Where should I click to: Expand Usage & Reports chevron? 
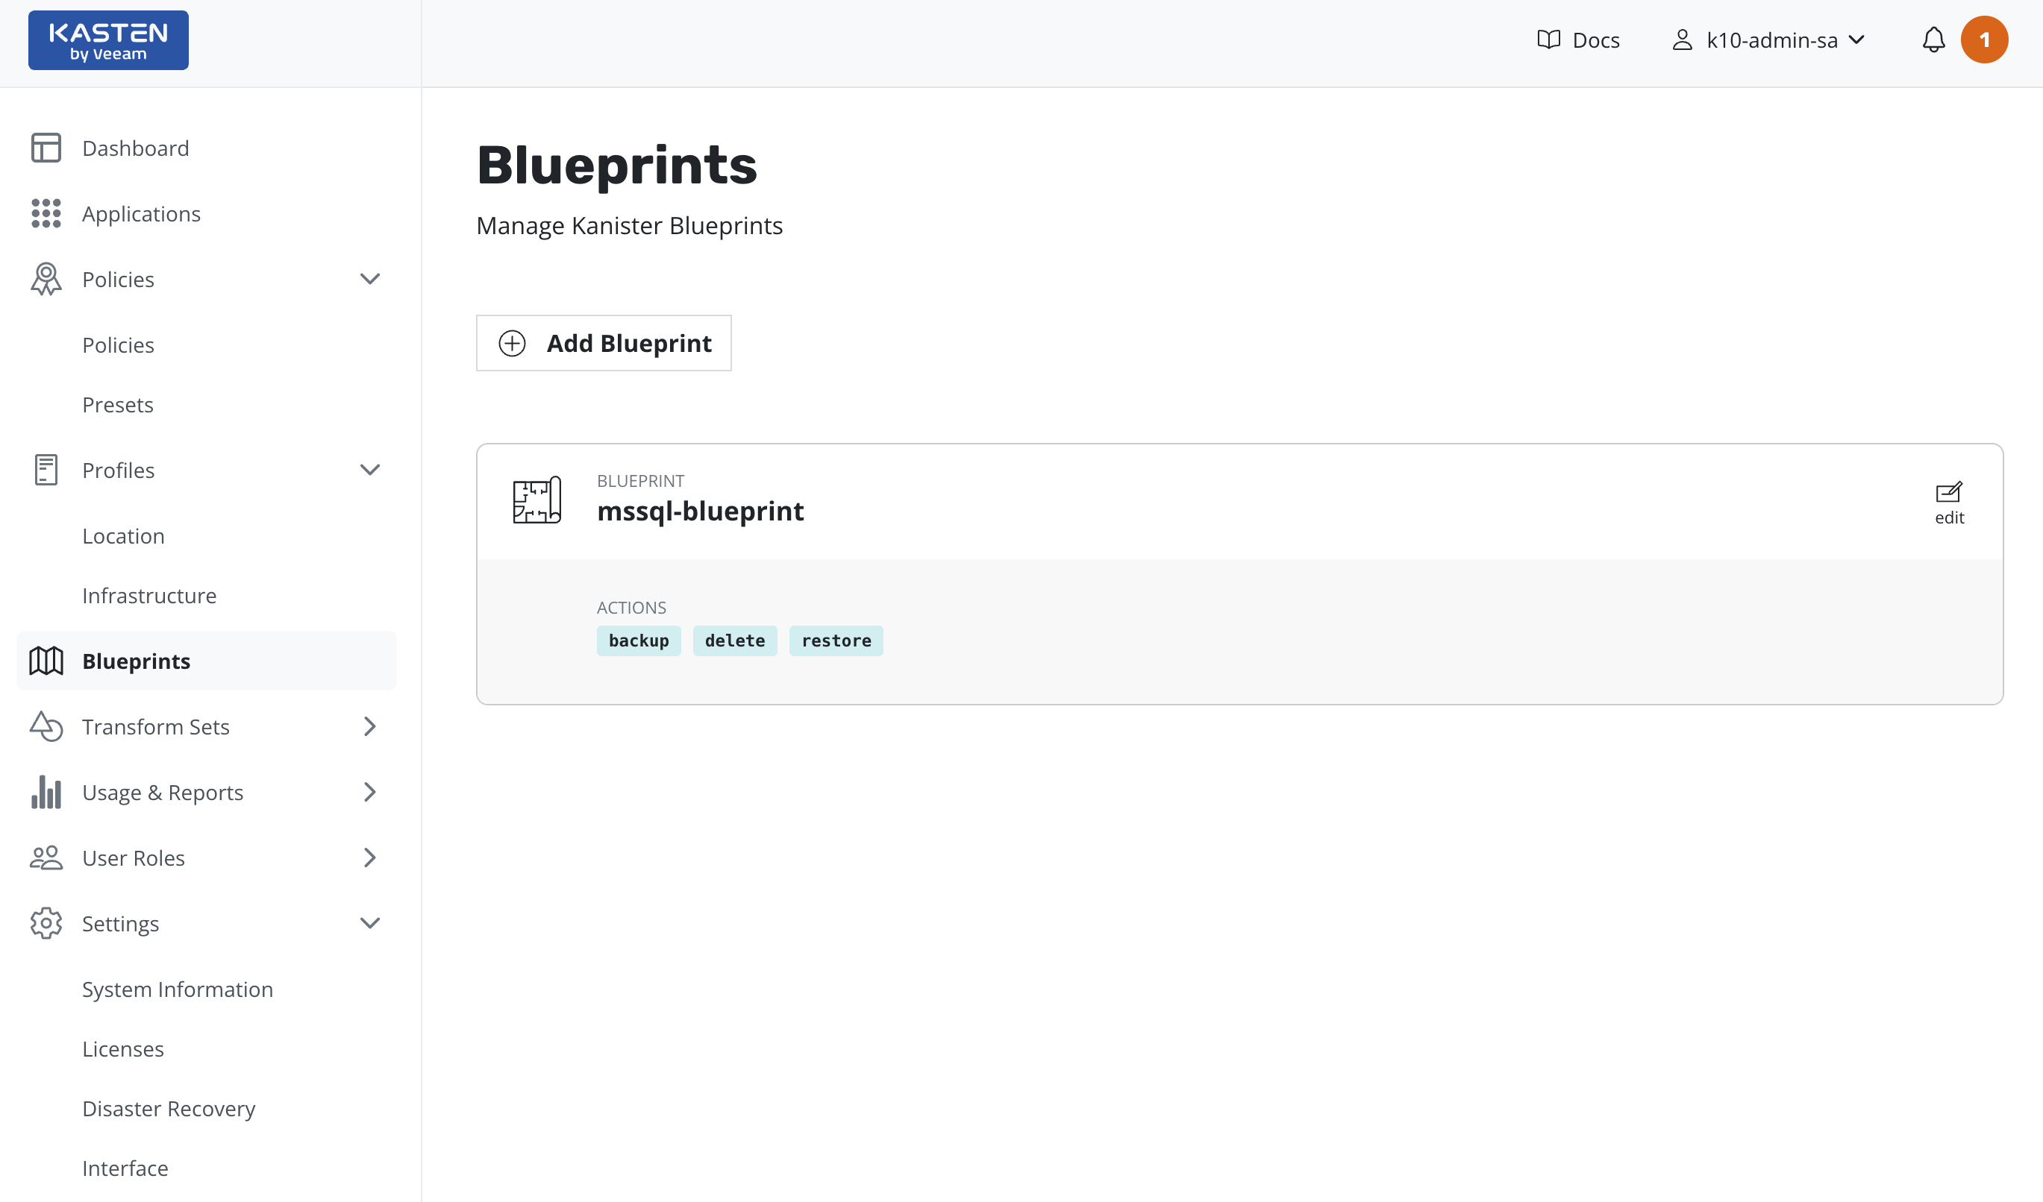point(369,792)
